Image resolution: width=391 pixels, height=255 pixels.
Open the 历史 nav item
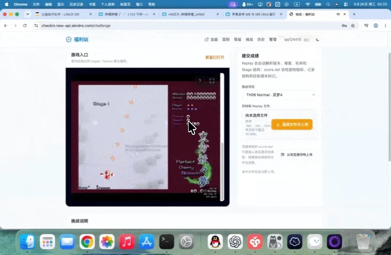(x=261, y=39)
